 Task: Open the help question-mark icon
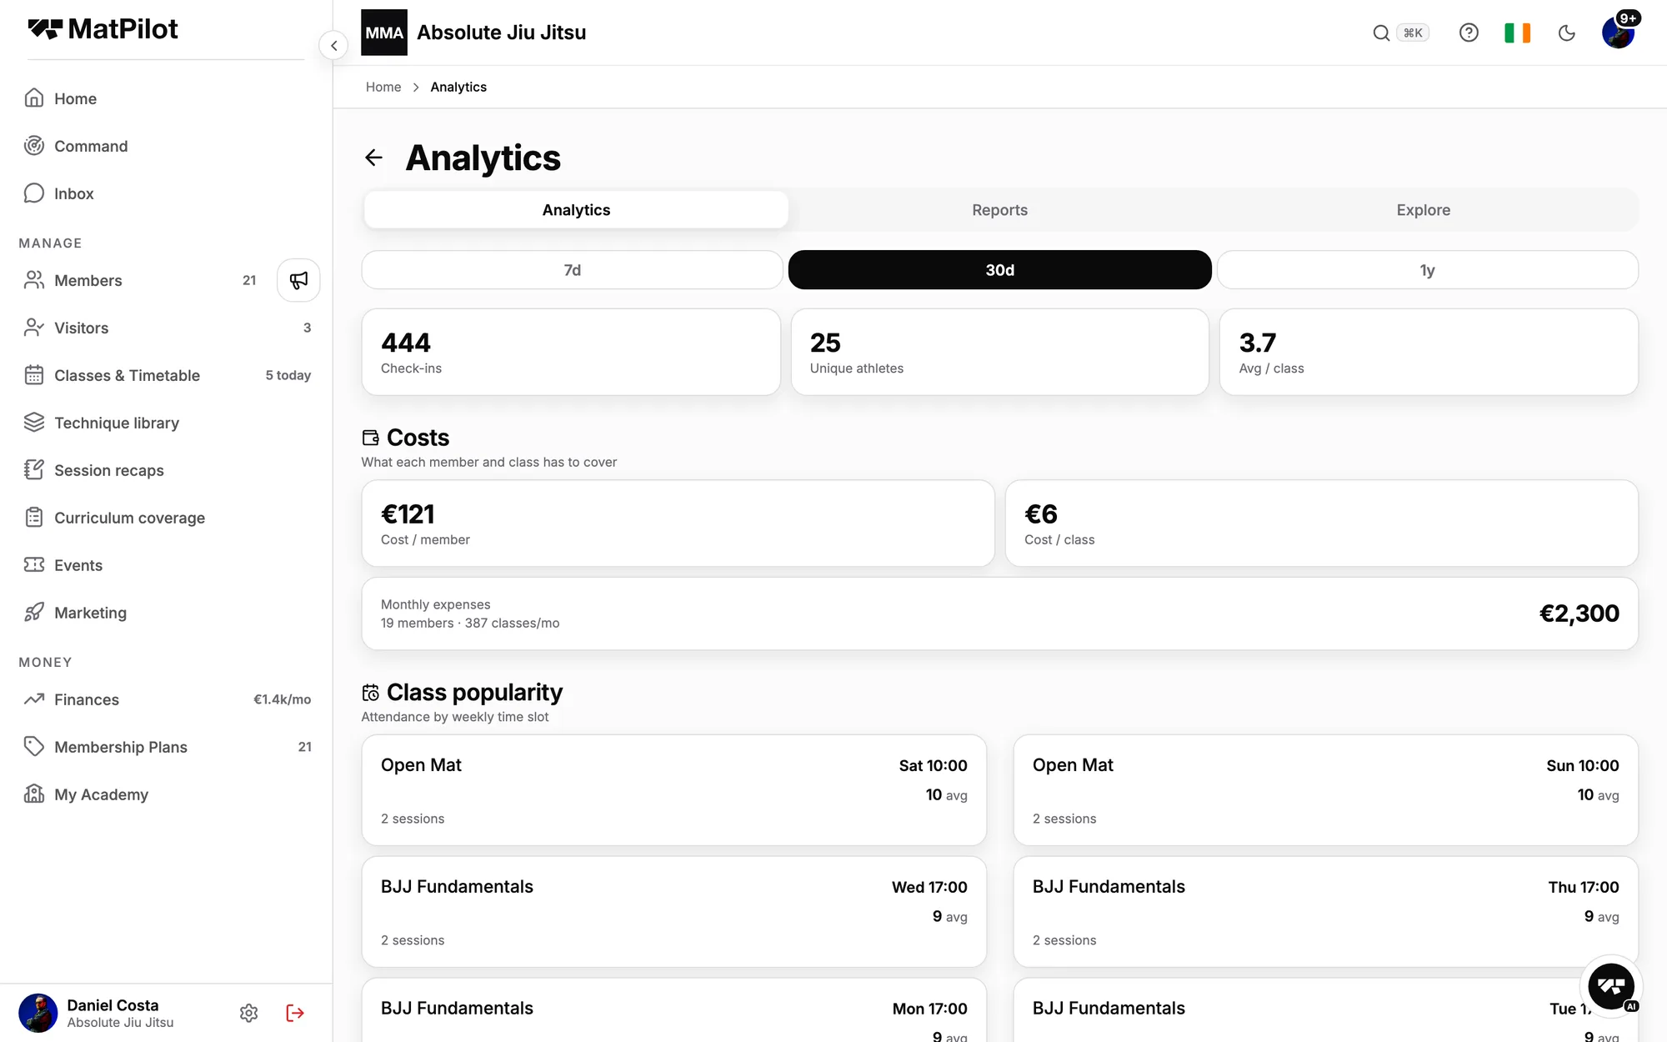coord(1469,33)
